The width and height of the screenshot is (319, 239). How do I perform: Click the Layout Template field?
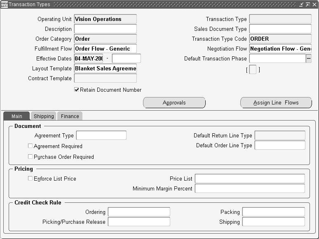coord(106,68)
